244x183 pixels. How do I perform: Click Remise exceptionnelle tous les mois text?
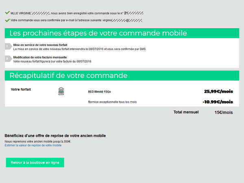click(112, 102)
